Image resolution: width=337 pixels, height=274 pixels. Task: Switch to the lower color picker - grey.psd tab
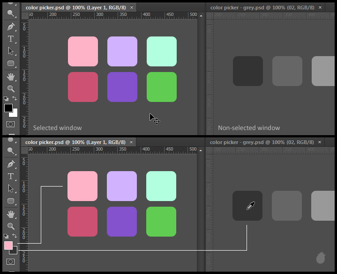260,142
